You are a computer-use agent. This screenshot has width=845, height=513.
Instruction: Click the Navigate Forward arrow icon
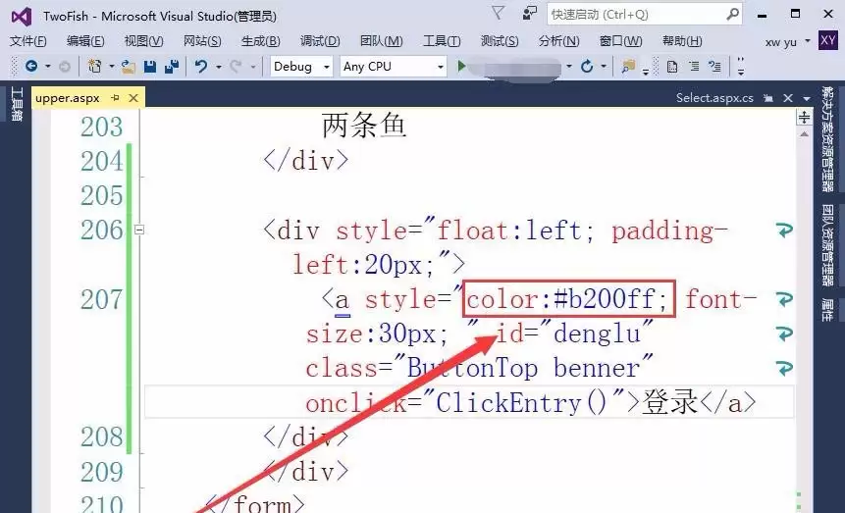tap(64, 67)
